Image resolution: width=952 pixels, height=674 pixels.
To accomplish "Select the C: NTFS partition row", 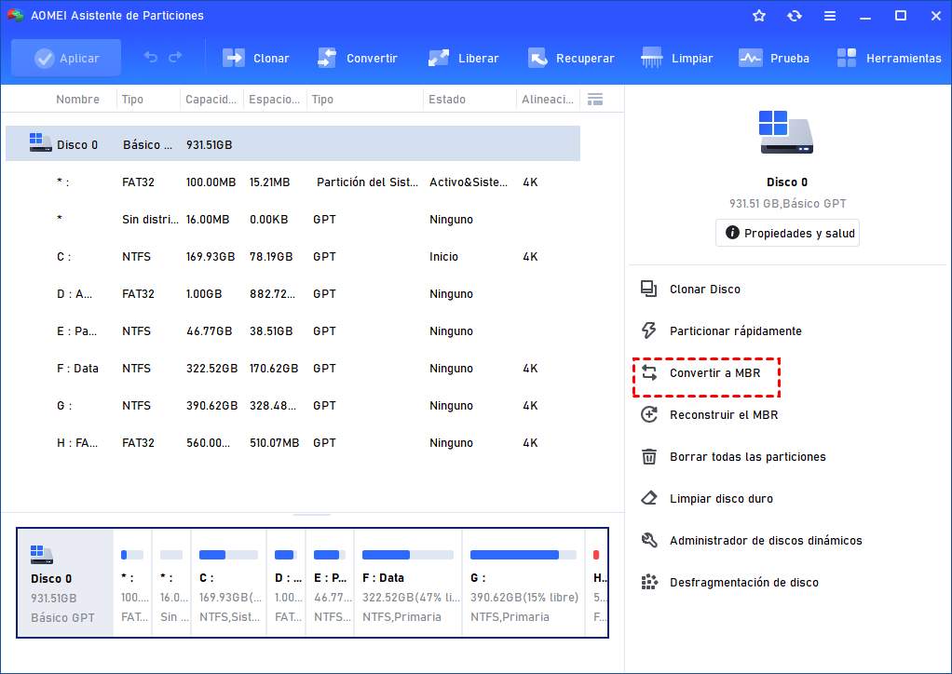I will [x=292, y=257].
